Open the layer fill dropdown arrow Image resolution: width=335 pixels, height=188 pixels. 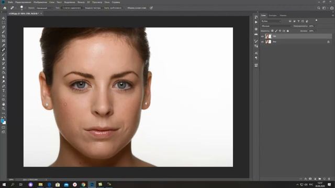tap(315, 31)
